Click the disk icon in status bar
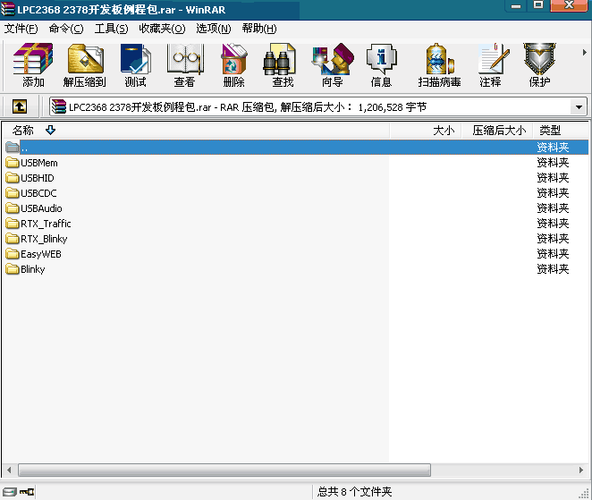Viewport: 592px width, 500px height. [x=10, y=492]
